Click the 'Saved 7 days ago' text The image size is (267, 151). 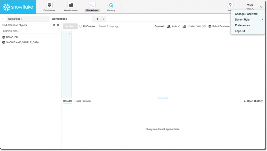coord(109,26)
